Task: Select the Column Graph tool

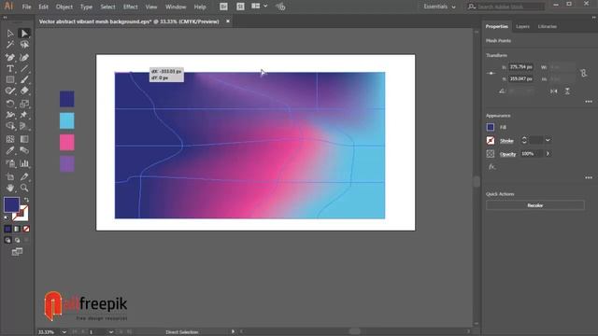Action: coord(24,164)
